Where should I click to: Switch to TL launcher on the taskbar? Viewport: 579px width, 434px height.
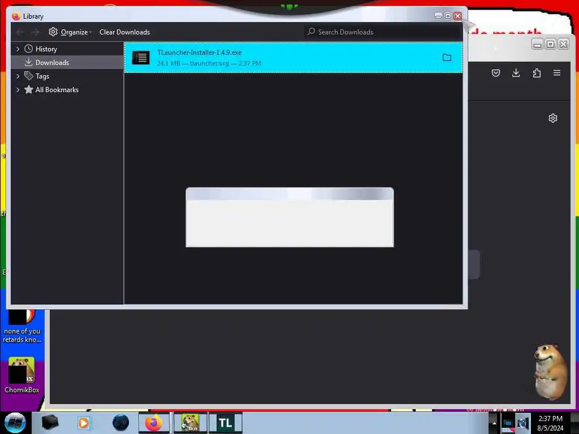(x=226, y=423)
